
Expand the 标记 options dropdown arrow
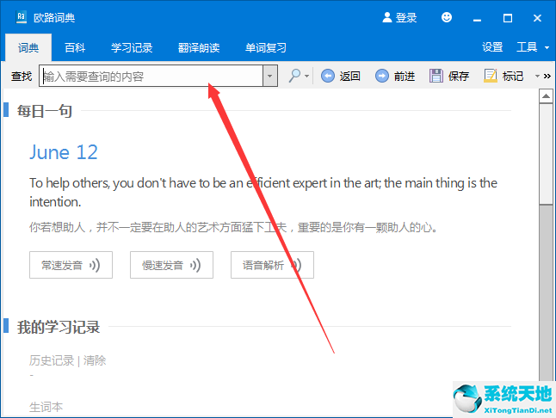click(538, 76)
